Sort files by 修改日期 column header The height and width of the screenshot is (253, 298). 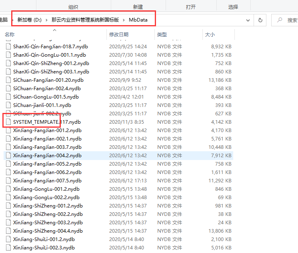tap(119, 35)
